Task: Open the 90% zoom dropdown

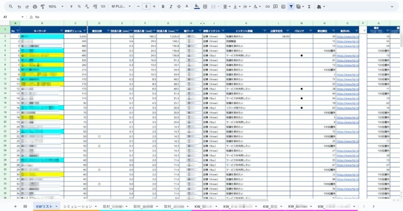Action: click(56, 7)
